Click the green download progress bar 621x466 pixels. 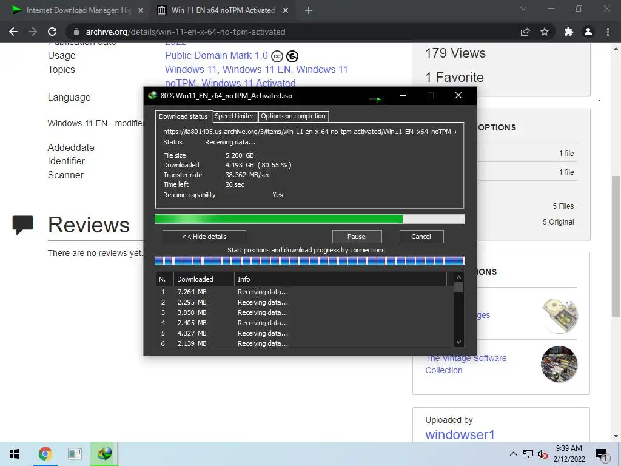(310, 219)
